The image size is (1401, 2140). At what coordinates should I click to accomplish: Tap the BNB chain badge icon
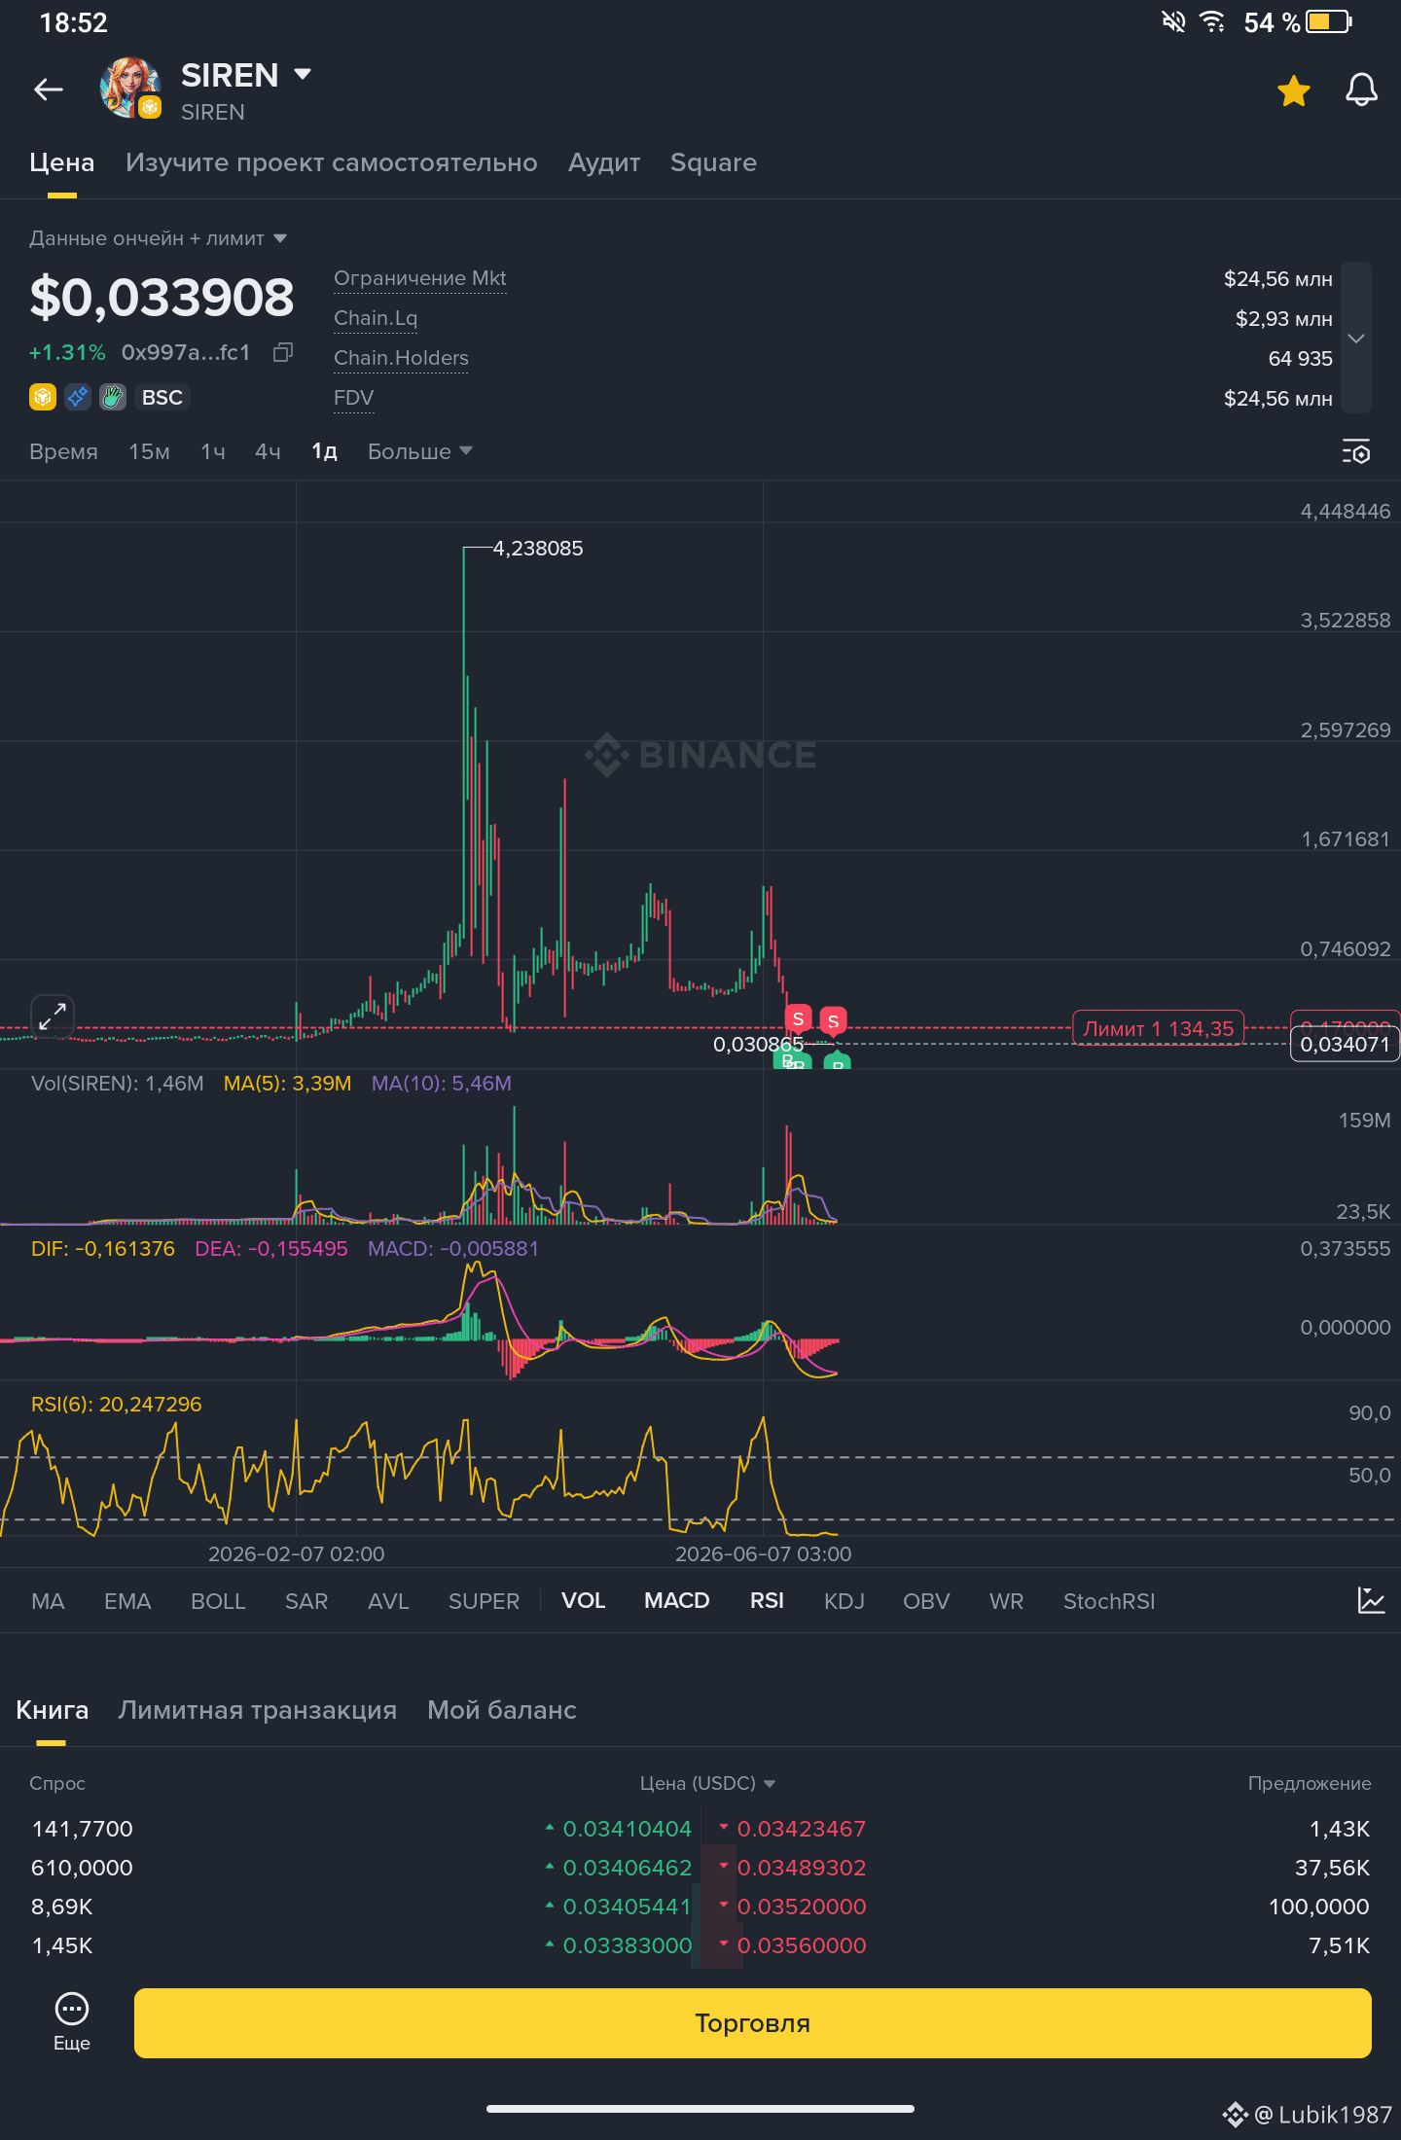pyautogui.click(x=43, y=397)
